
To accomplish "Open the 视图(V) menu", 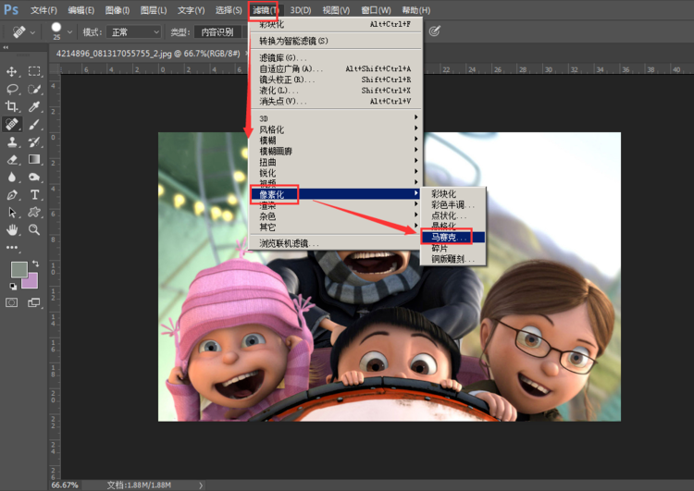I will (x=336, y=10).
